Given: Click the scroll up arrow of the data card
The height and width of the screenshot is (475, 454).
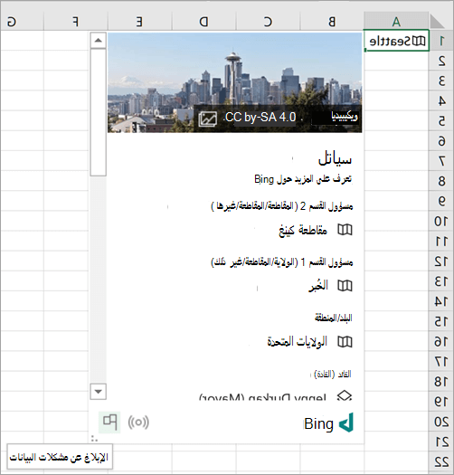Looking at the screenshot, I should click(x=99, y=41).
